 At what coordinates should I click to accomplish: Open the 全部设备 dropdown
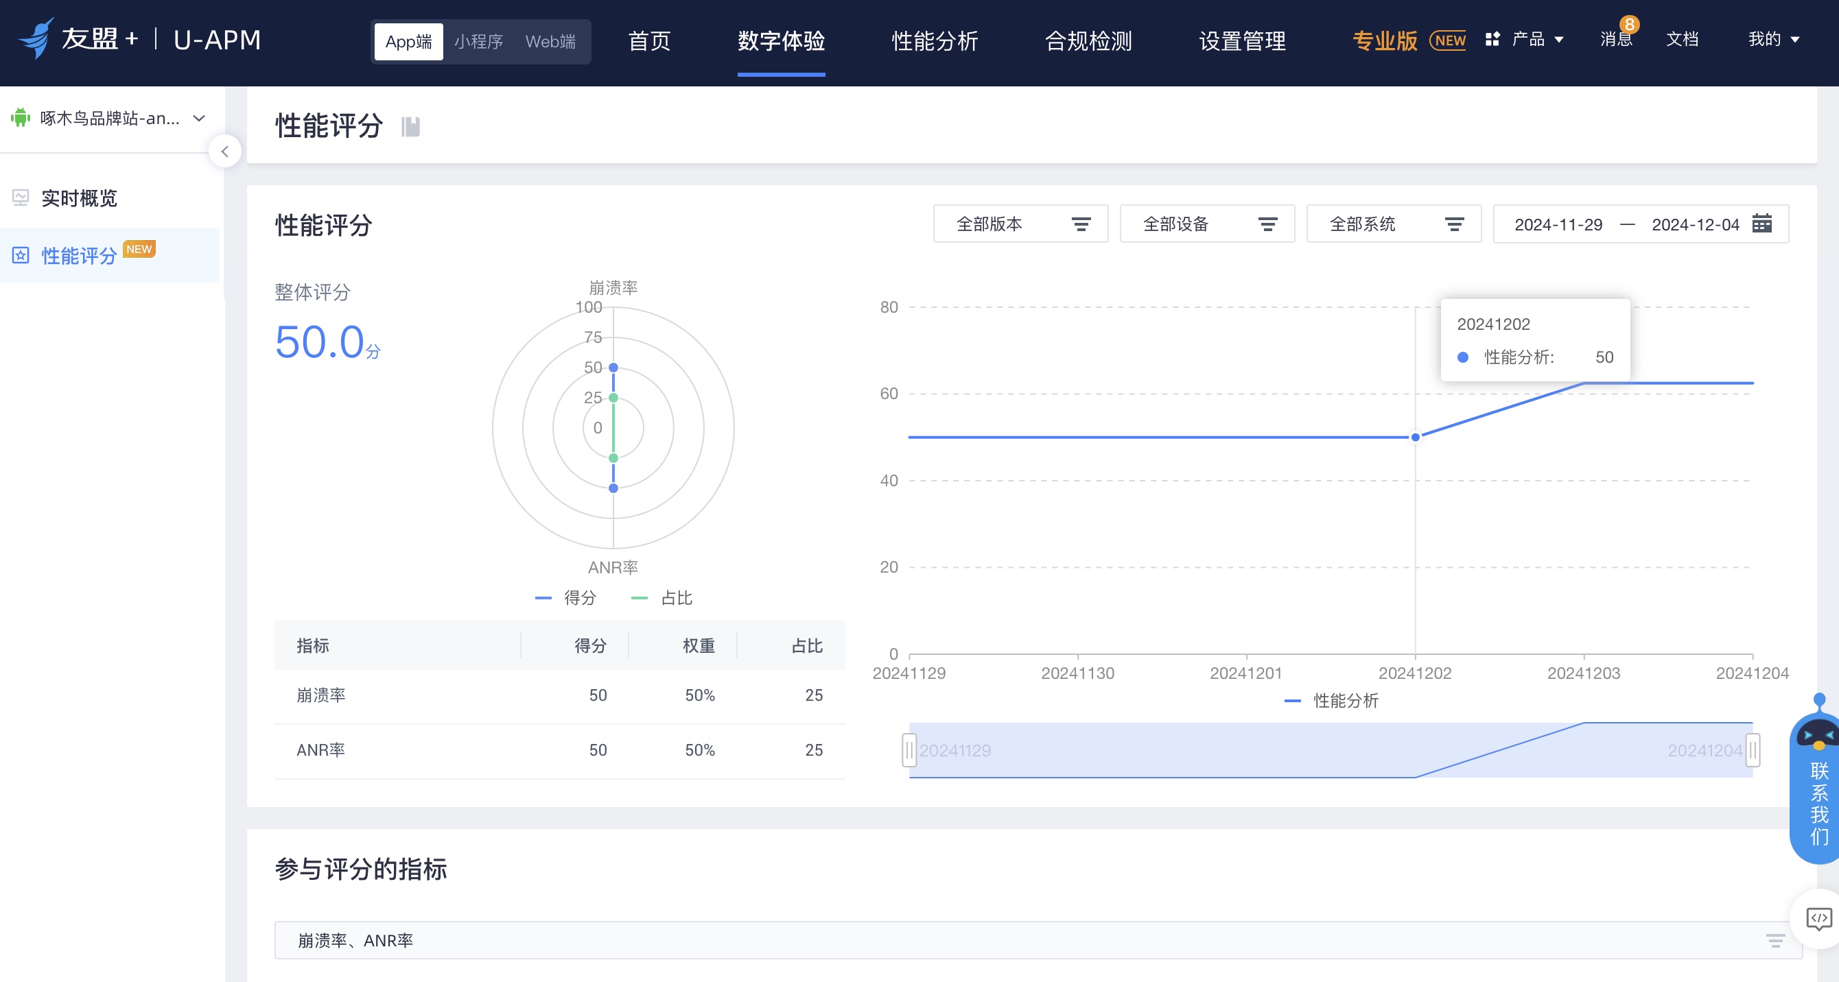click(1207, 224)
